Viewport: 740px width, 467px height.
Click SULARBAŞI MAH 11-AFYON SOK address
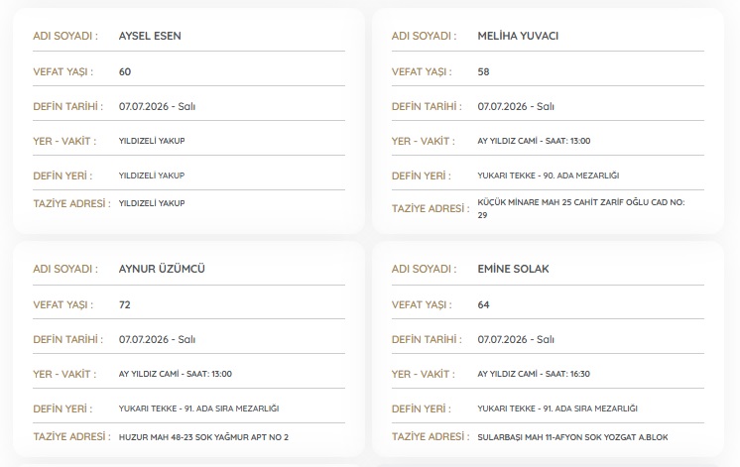pyautogui.click(x=572, y=437)
